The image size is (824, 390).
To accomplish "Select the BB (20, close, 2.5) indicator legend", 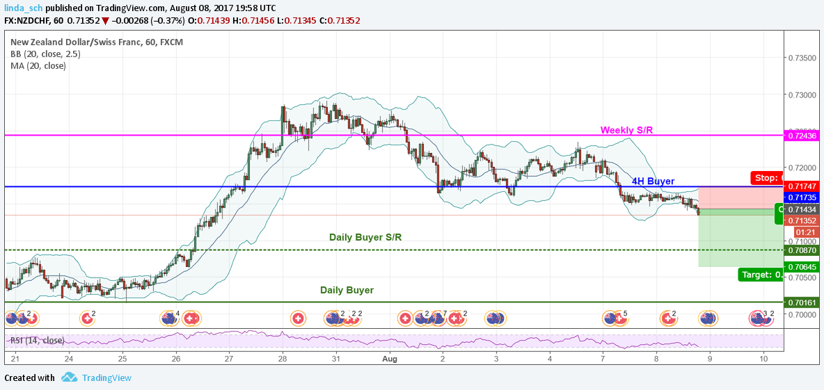I will 45,54.
